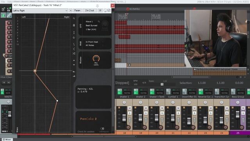Open the 1 Bar (4/4) rate dropdown

(x=91, y=29)
